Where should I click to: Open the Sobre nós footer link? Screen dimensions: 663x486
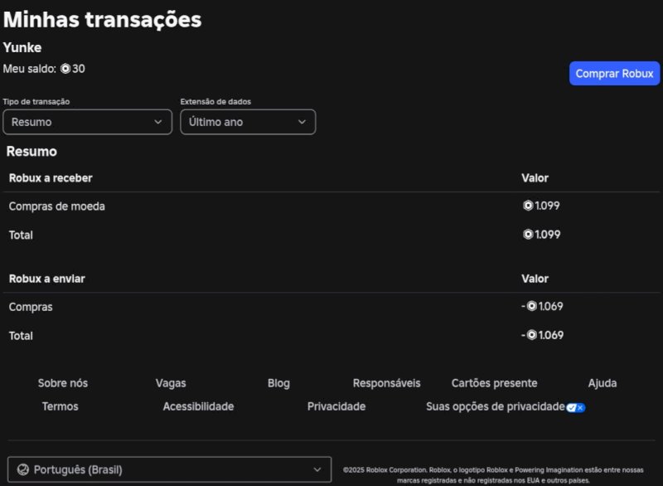pos(63,383)
